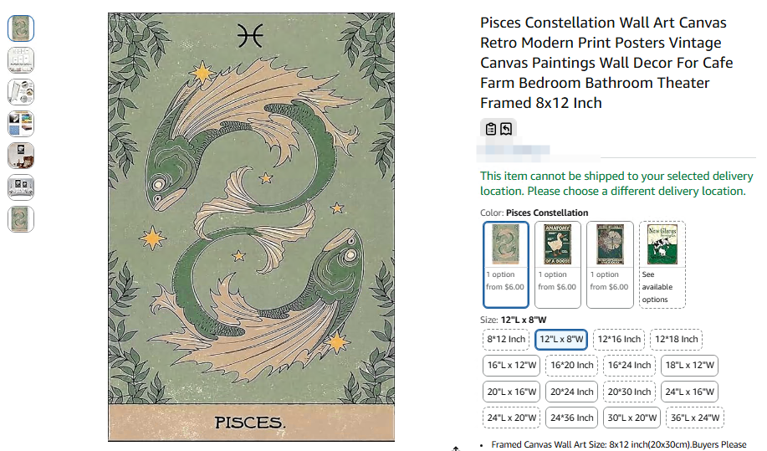Image resolution: width=767 pixels, height=451 pixels.
Task: Choose size 12"L x 8"W
Action: click(560, 339)
